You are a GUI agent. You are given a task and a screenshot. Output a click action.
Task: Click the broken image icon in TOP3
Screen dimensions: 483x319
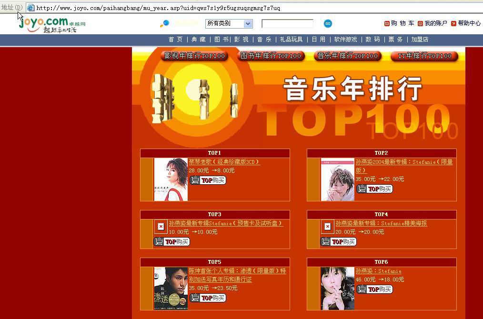(161, 227)
